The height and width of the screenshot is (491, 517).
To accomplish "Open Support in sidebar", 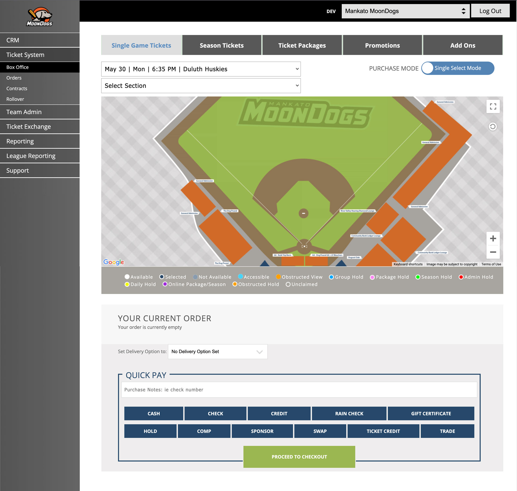I will (40, 171).
